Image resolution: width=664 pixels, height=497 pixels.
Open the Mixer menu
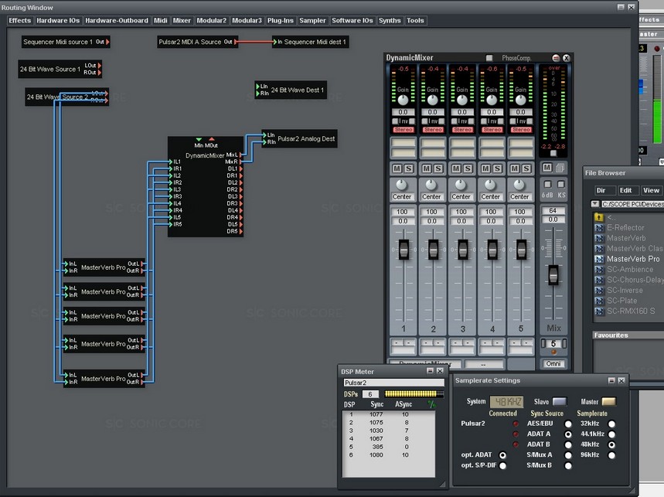(182, 20)
